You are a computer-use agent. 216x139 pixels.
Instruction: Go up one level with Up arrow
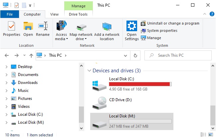pos(31,55)
